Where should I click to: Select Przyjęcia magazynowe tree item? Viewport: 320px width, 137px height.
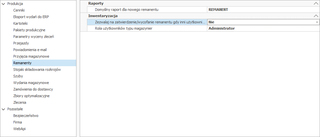point(31,56)
